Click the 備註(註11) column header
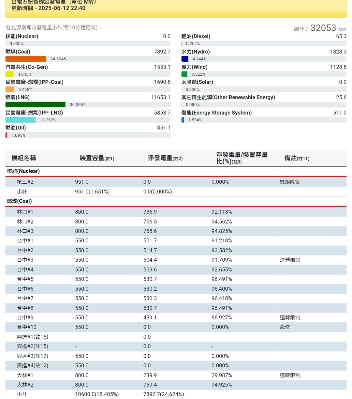 pyautogui.click(x=297, y=158)
